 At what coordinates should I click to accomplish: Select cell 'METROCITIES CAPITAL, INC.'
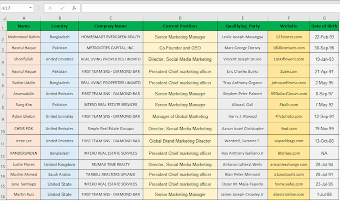(111, 48)
